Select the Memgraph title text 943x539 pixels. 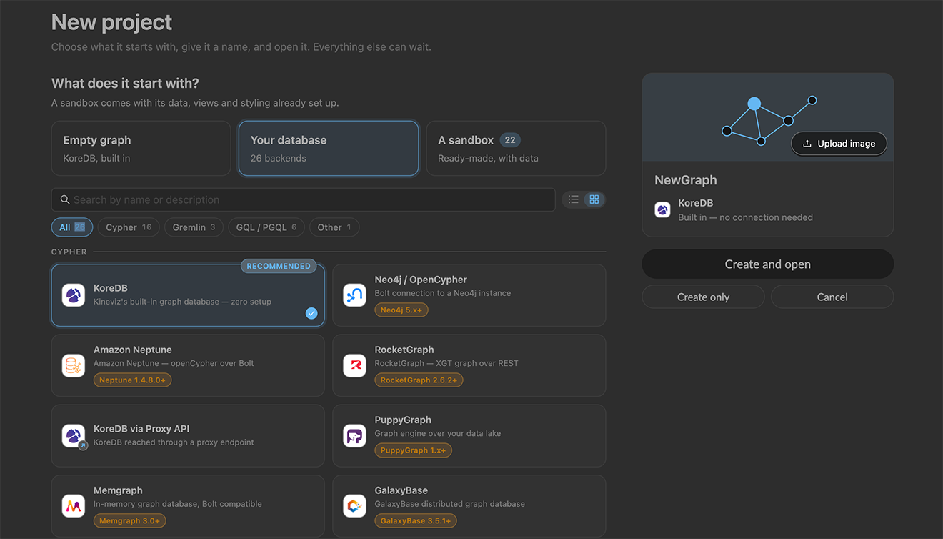(118, 490)
